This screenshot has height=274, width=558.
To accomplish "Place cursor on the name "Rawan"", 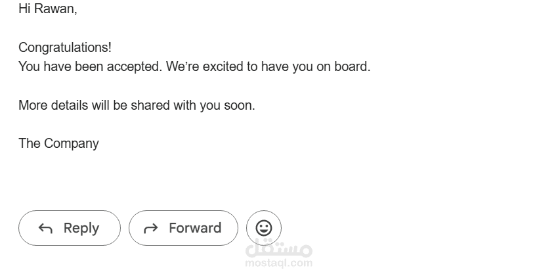I will (x=54, y=9).
